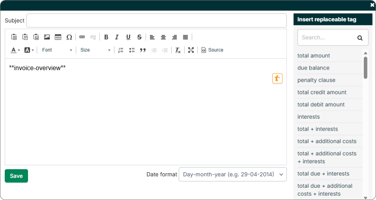Image resolution: width=376 pixels, height=200 pixels.
Task: Open the Date format dropdown
Action: tap(233, 174)
